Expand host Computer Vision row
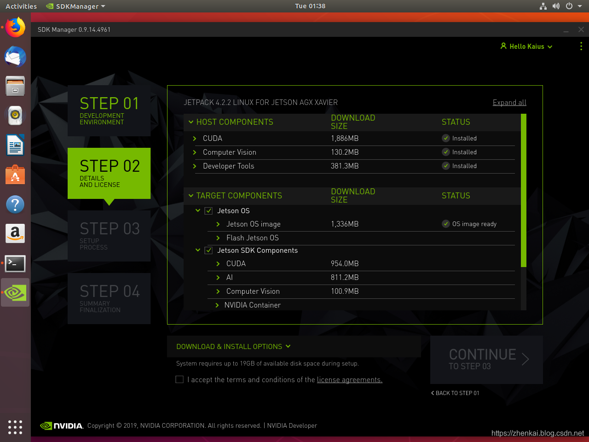This screenshot has height=442, width=589. point(195,152)
